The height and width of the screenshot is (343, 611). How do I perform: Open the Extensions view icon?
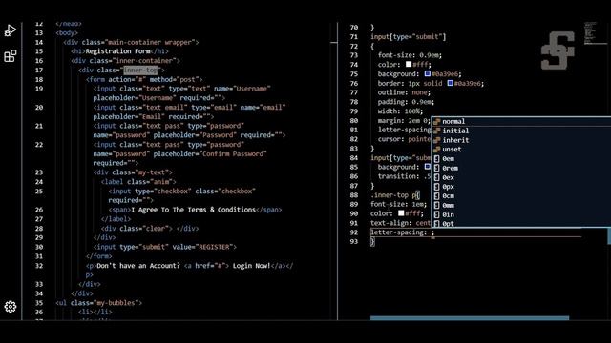click(x=11, y=56)
